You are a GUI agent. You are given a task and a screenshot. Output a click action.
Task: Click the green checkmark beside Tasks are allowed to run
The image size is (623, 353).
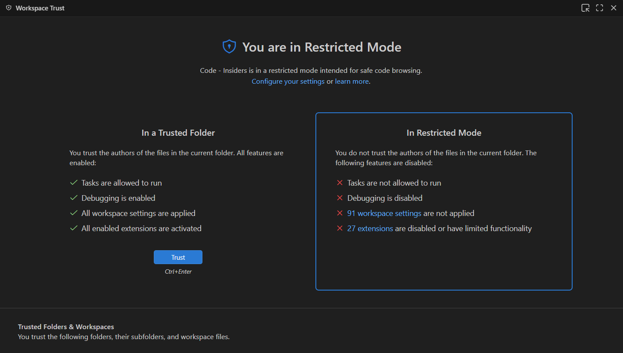pyautogui.click(x=74, y=183)
